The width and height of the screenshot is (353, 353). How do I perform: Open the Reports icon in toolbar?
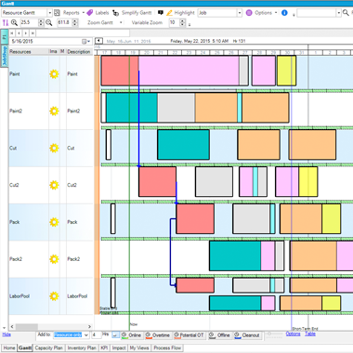pos(57,13)
